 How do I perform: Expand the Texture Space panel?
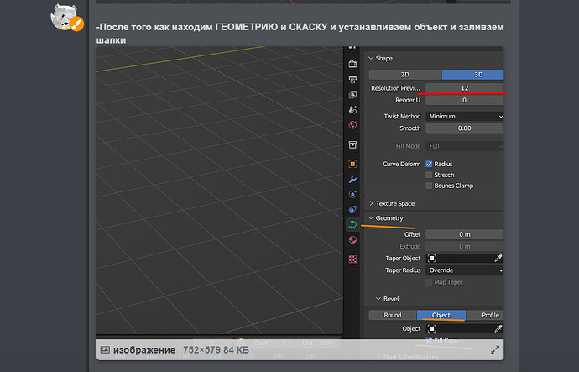[394, 203]
